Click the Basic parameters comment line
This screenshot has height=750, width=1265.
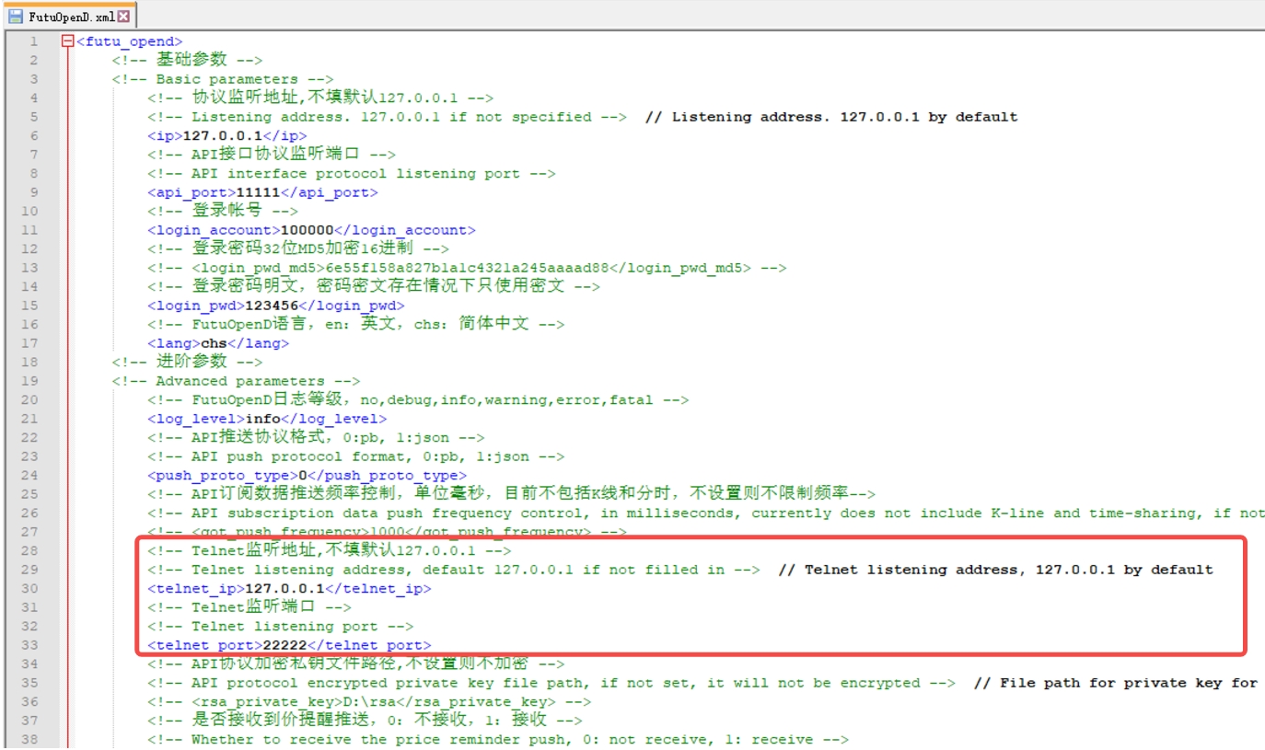click(222, 79)
